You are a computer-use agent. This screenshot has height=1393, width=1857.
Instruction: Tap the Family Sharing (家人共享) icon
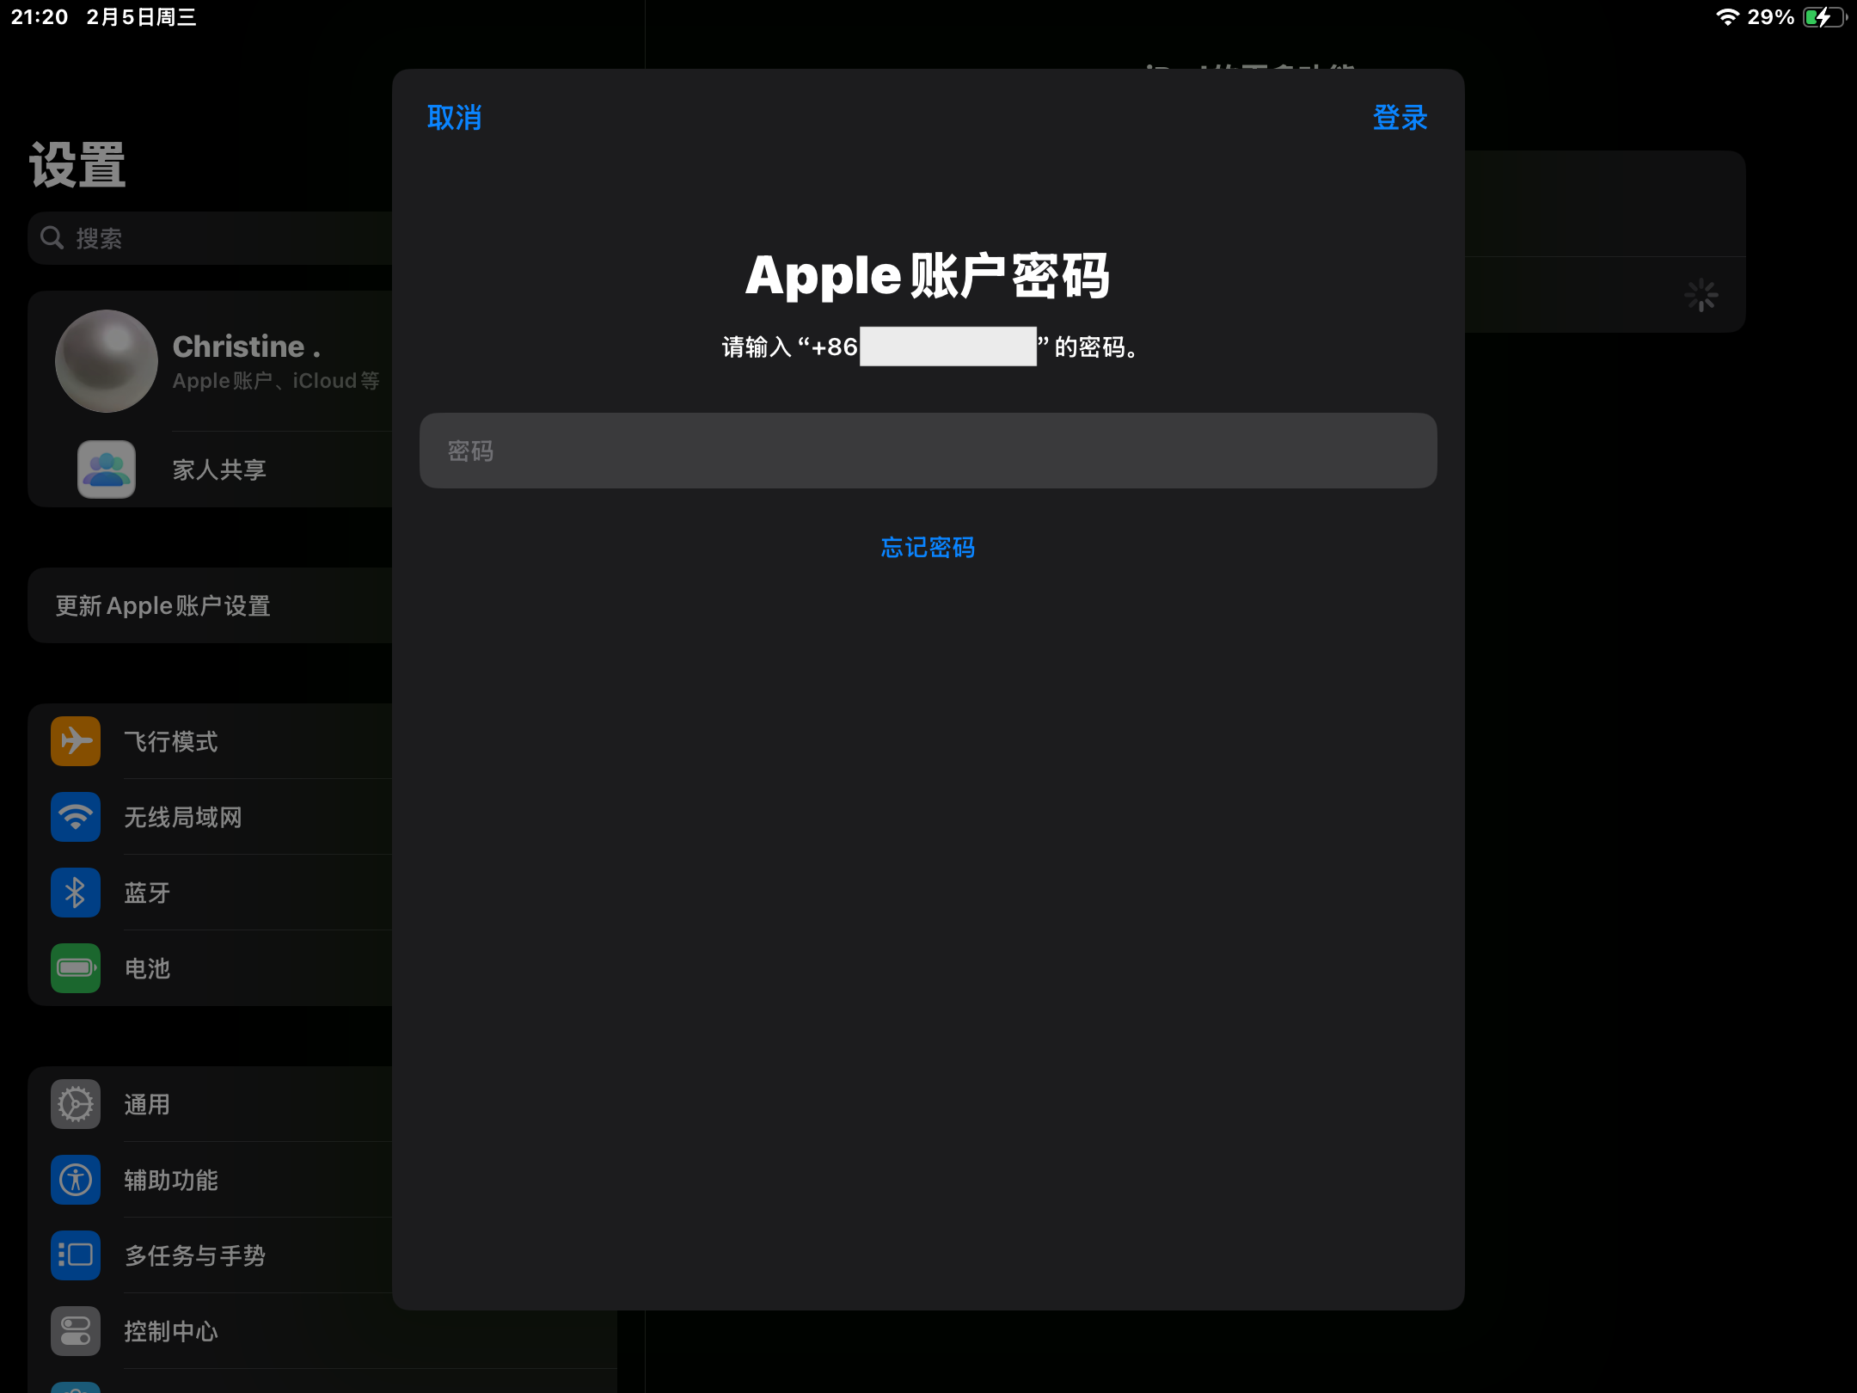click(x=107, y=469)
